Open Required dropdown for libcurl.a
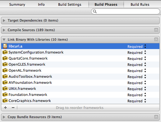 137,47
